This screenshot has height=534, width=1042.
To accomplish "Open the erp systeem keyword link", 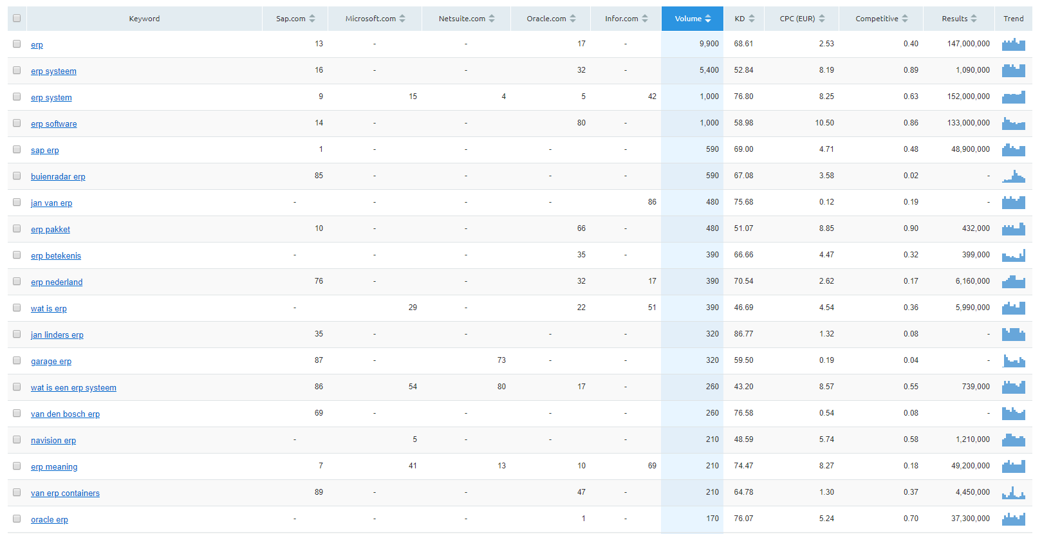I will [x=53, y=71].
